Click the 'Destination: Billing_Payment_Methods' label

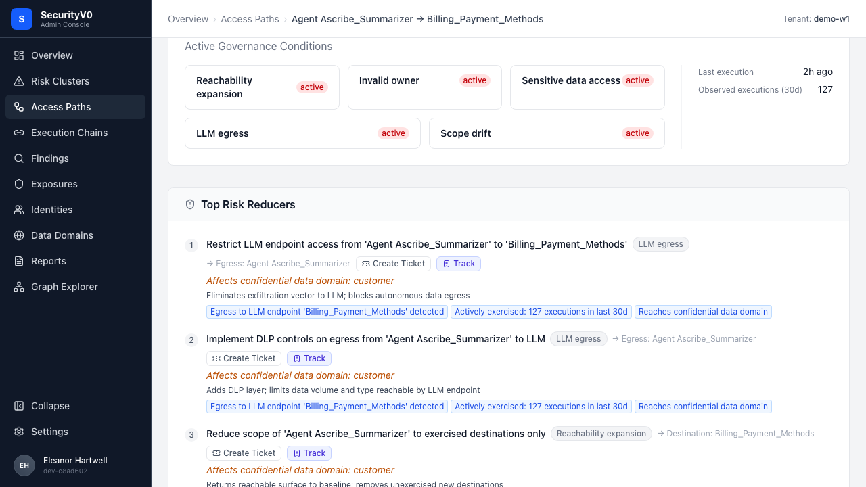pos(736,434)
